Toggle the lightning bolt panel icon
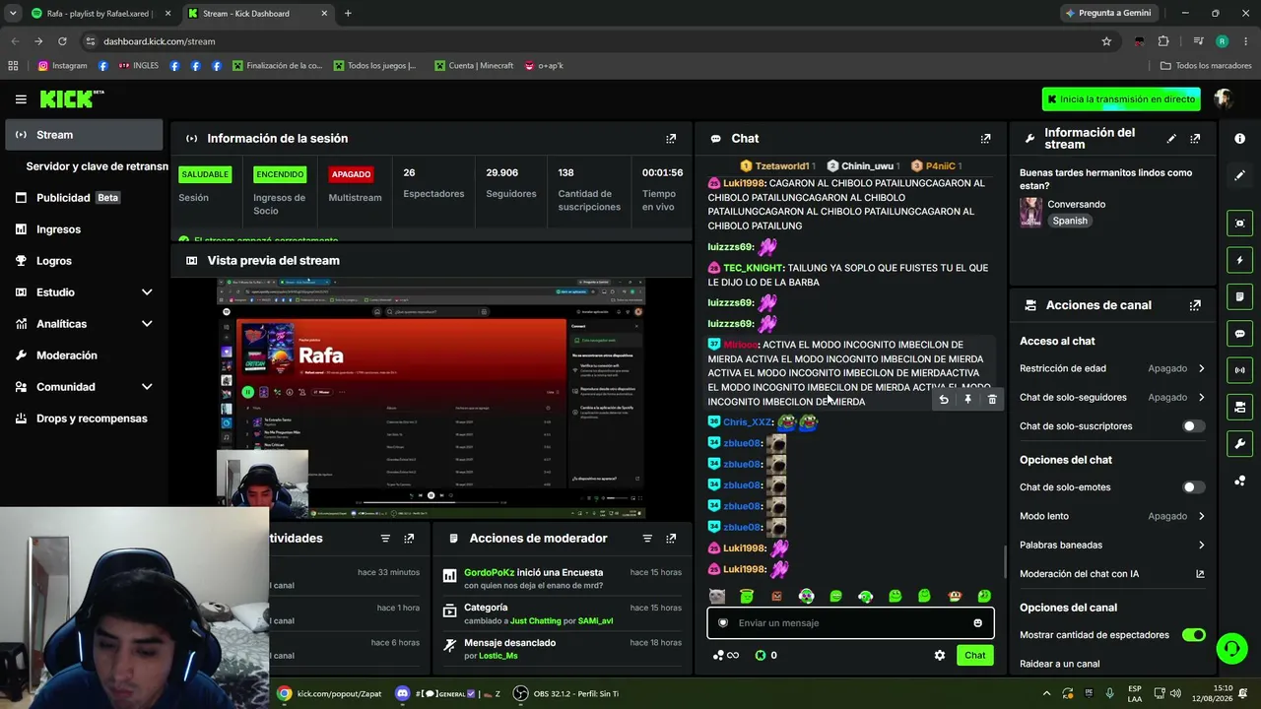This screenshot has height=709, width=1261. 1240,260
